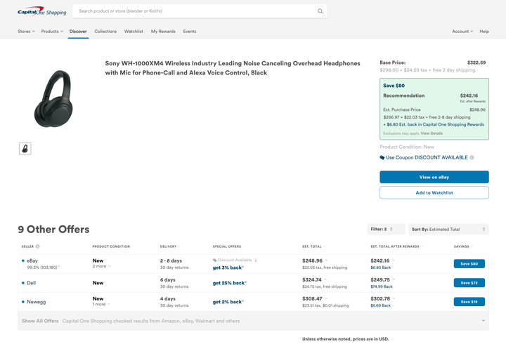Click the 'get 3% back' offer
This screenshot has width=506, height=344.
(x=228, y=267)
